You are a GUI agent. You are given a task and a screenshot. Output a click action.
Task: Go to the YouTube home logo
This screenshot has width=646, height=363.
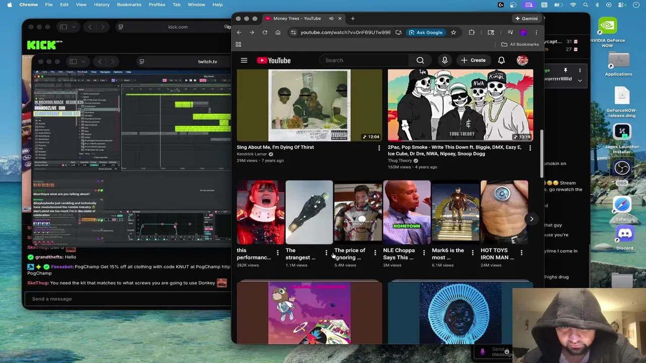click(274, 60)
